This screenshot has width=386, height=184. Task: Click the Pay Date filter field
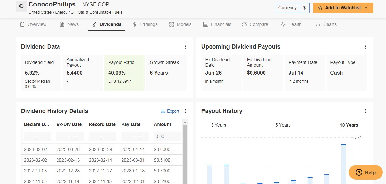(135, 136)
